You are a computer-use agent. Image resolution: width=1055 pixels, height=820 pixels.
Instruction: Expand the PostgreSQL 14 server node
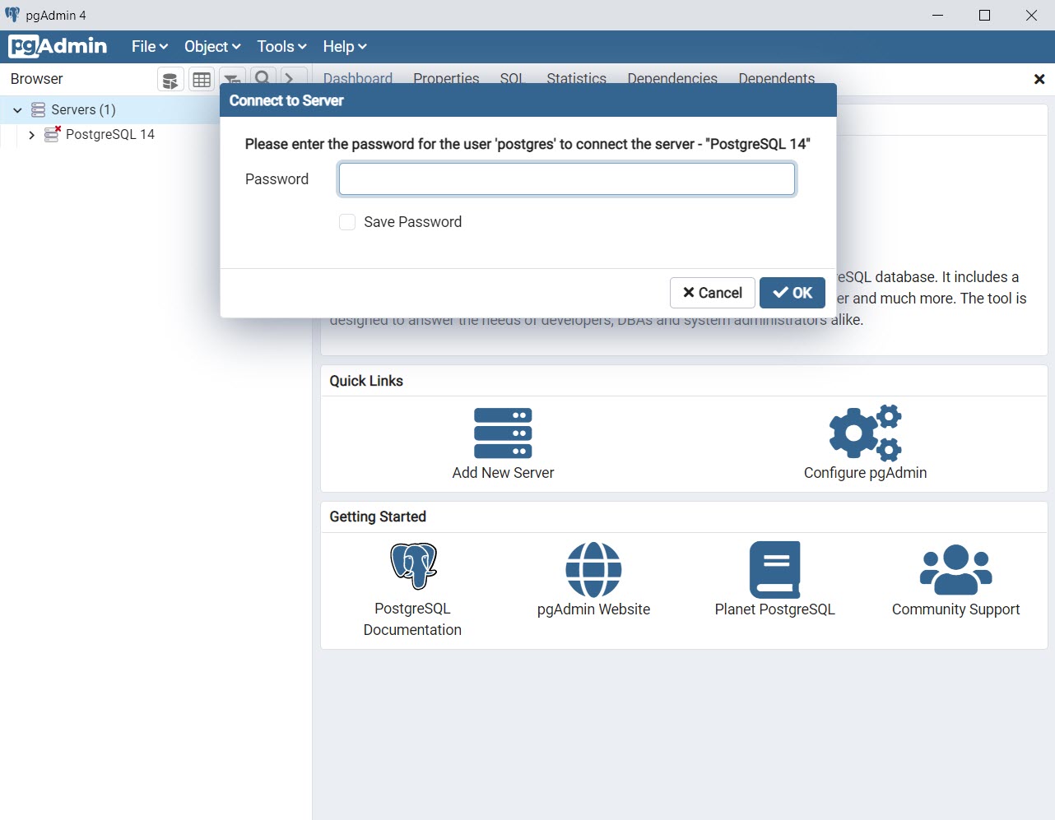pyautogui.click(x=31, y=135)
